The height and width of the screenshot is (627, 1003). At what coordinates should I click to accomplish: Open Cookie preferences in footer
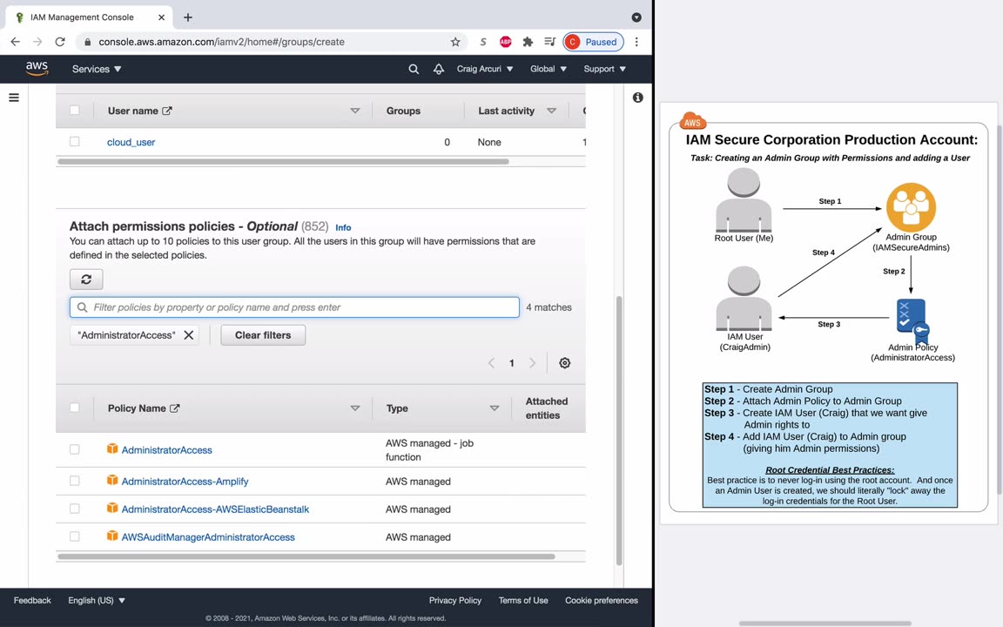point(602,600)
